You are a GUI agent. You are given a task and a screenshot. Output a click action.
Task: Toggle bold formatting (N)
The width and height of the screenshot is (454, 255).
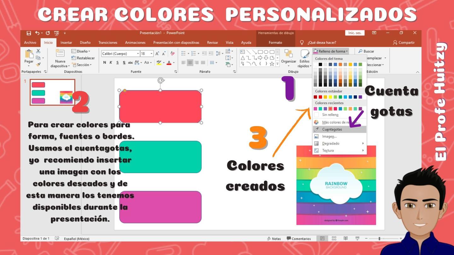104,63
